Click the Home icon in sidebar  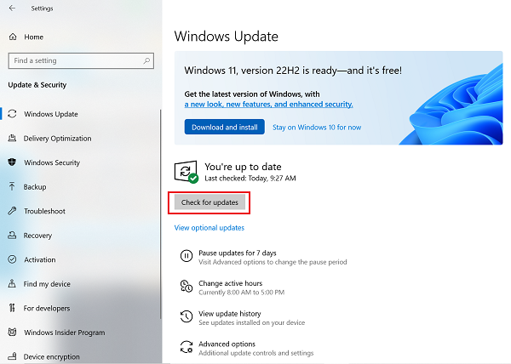point(12,37)
